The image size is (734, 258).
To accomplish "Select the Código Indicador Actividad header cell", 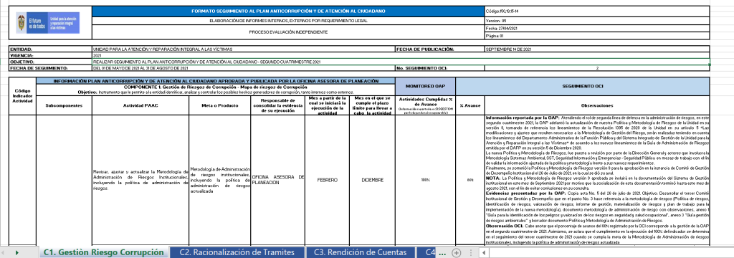I will (22, 96).
